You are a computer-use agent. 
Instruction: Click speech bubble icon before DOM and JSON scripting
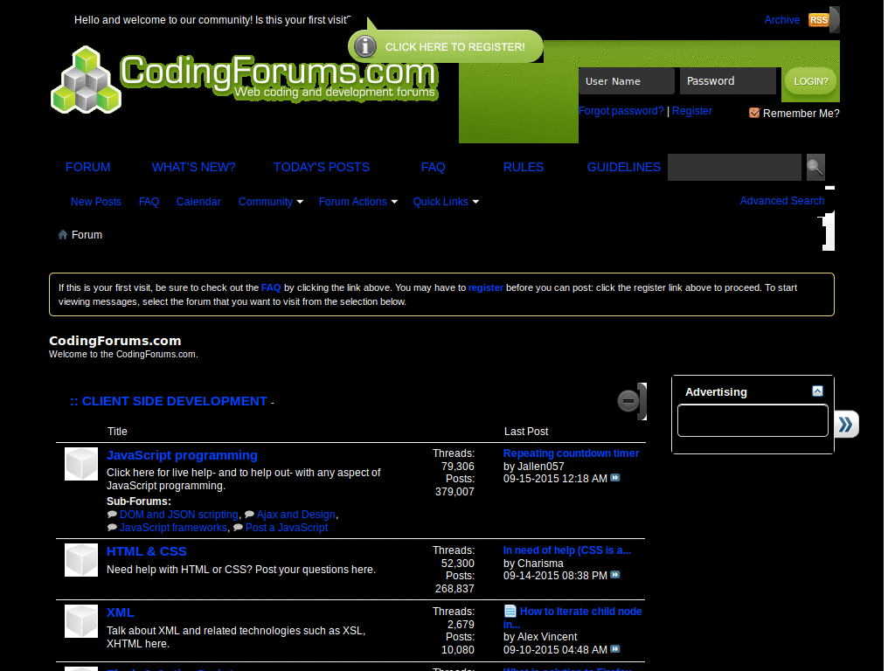[x=112, y=514]
